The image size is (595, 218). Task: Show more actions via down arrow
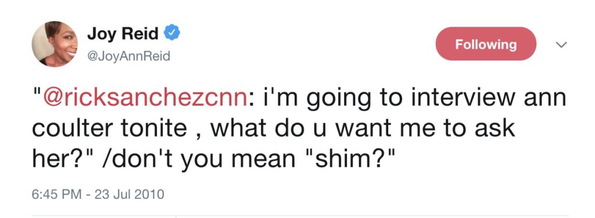[562, 44]
